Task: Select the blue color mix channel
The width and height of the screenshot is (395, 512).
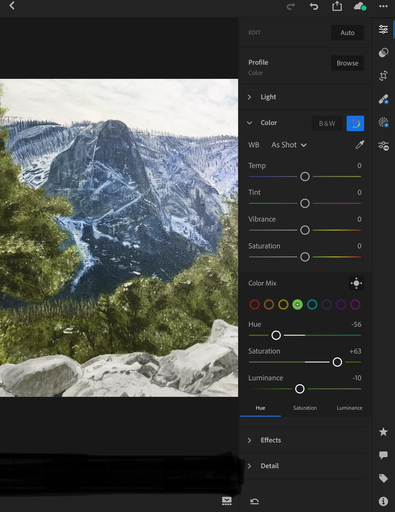Action: click(326, 305)
